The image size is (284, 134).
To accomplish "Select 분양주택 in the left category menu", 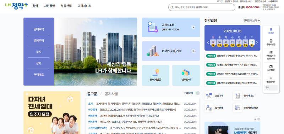I will (x=39, y=41).
